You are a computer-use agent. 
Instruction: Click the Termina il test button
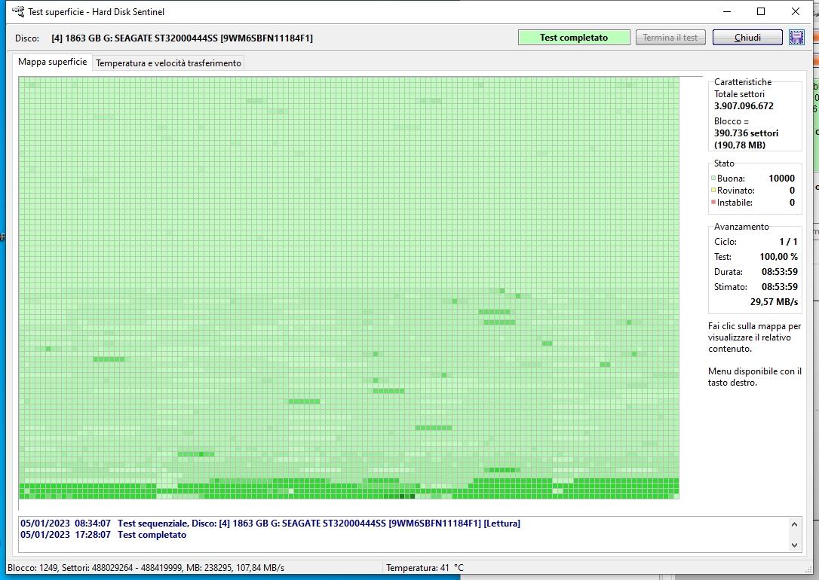click(x=670, y=38)
